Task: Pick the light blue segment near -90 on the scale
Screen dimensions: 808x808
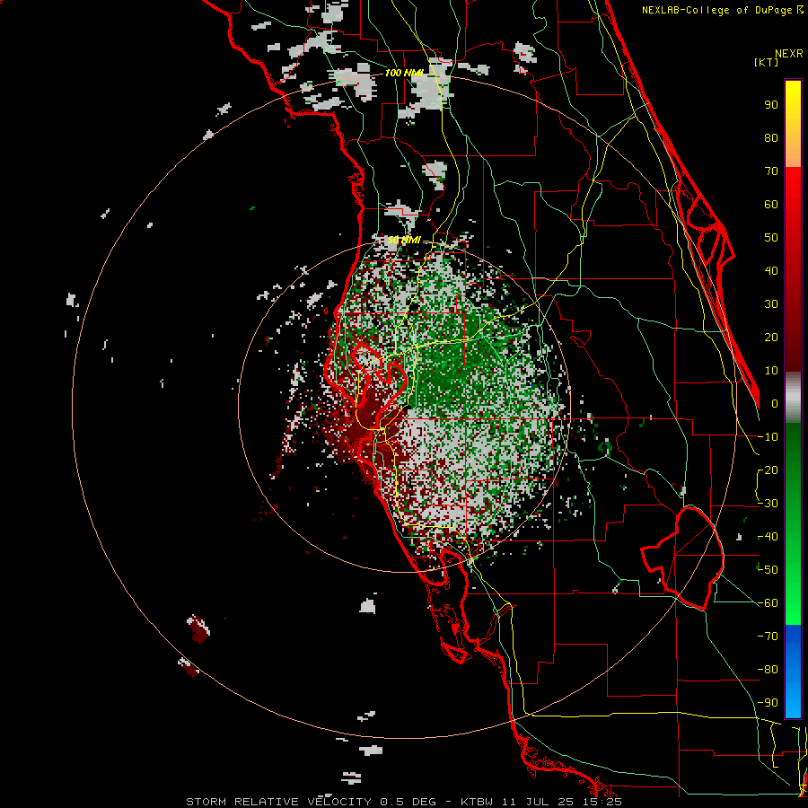Action: coord(793,698)
